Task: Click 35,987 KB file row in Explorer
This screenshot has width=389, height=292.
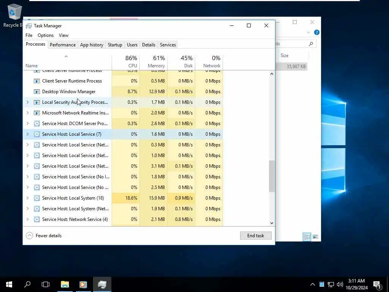Action: 291,67
